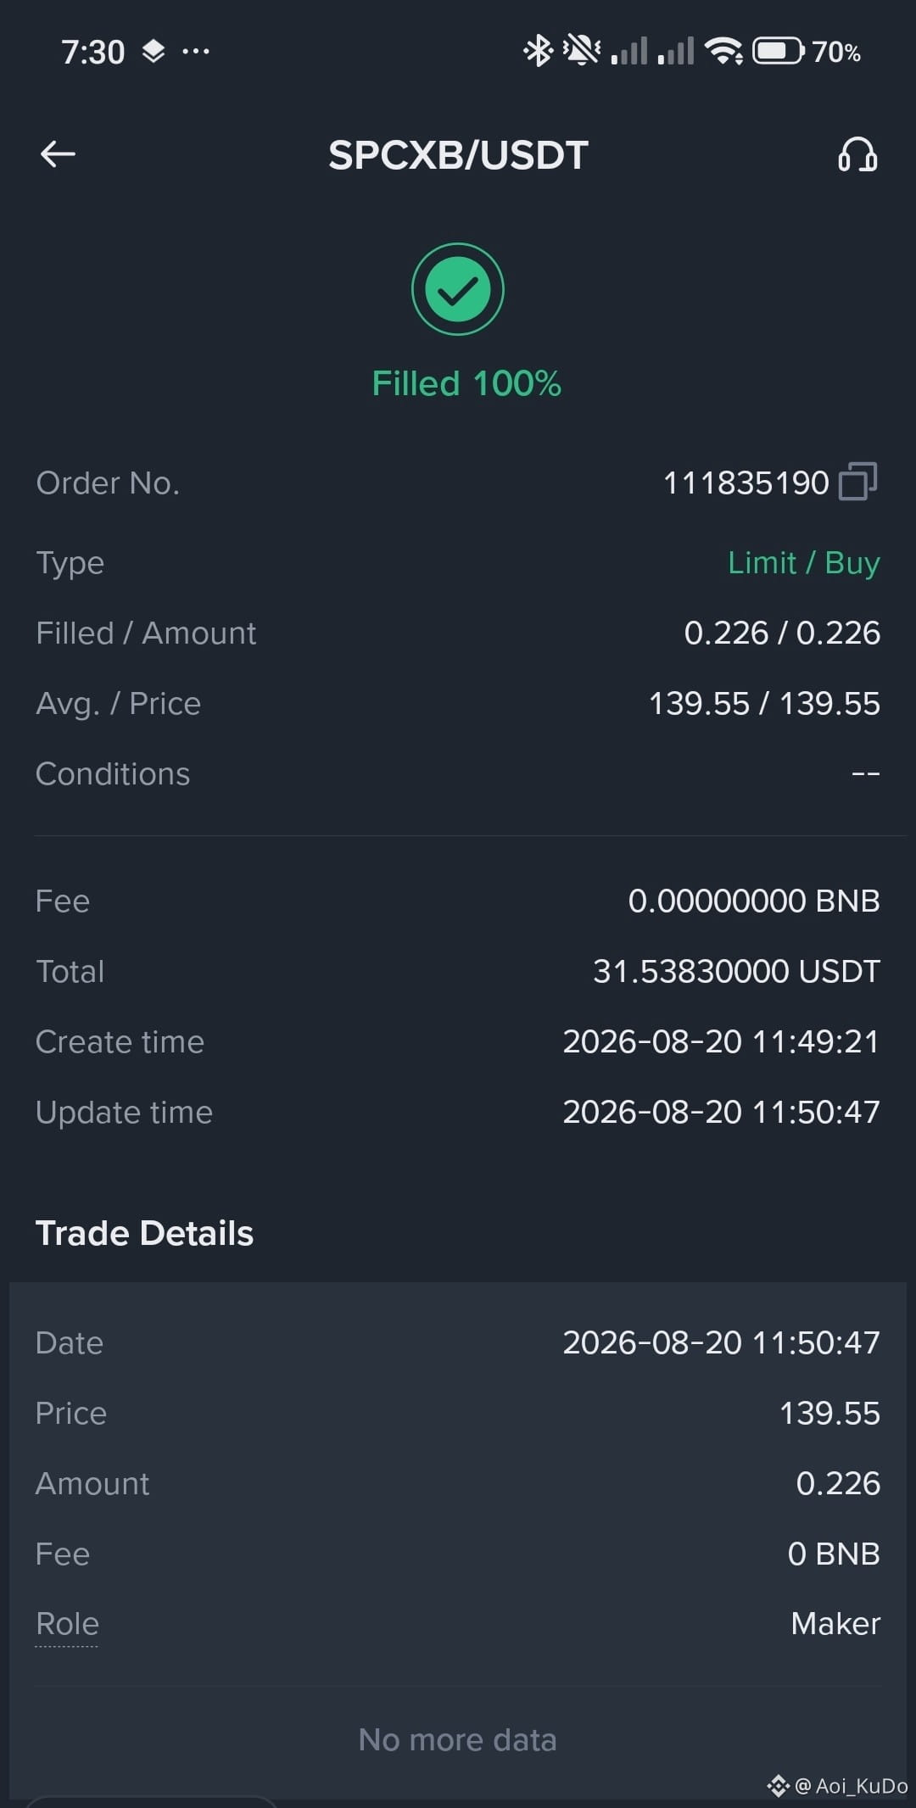916x1808 pixels.
Task: Tap the Limit / Buy type value
Action: (804, 563)
